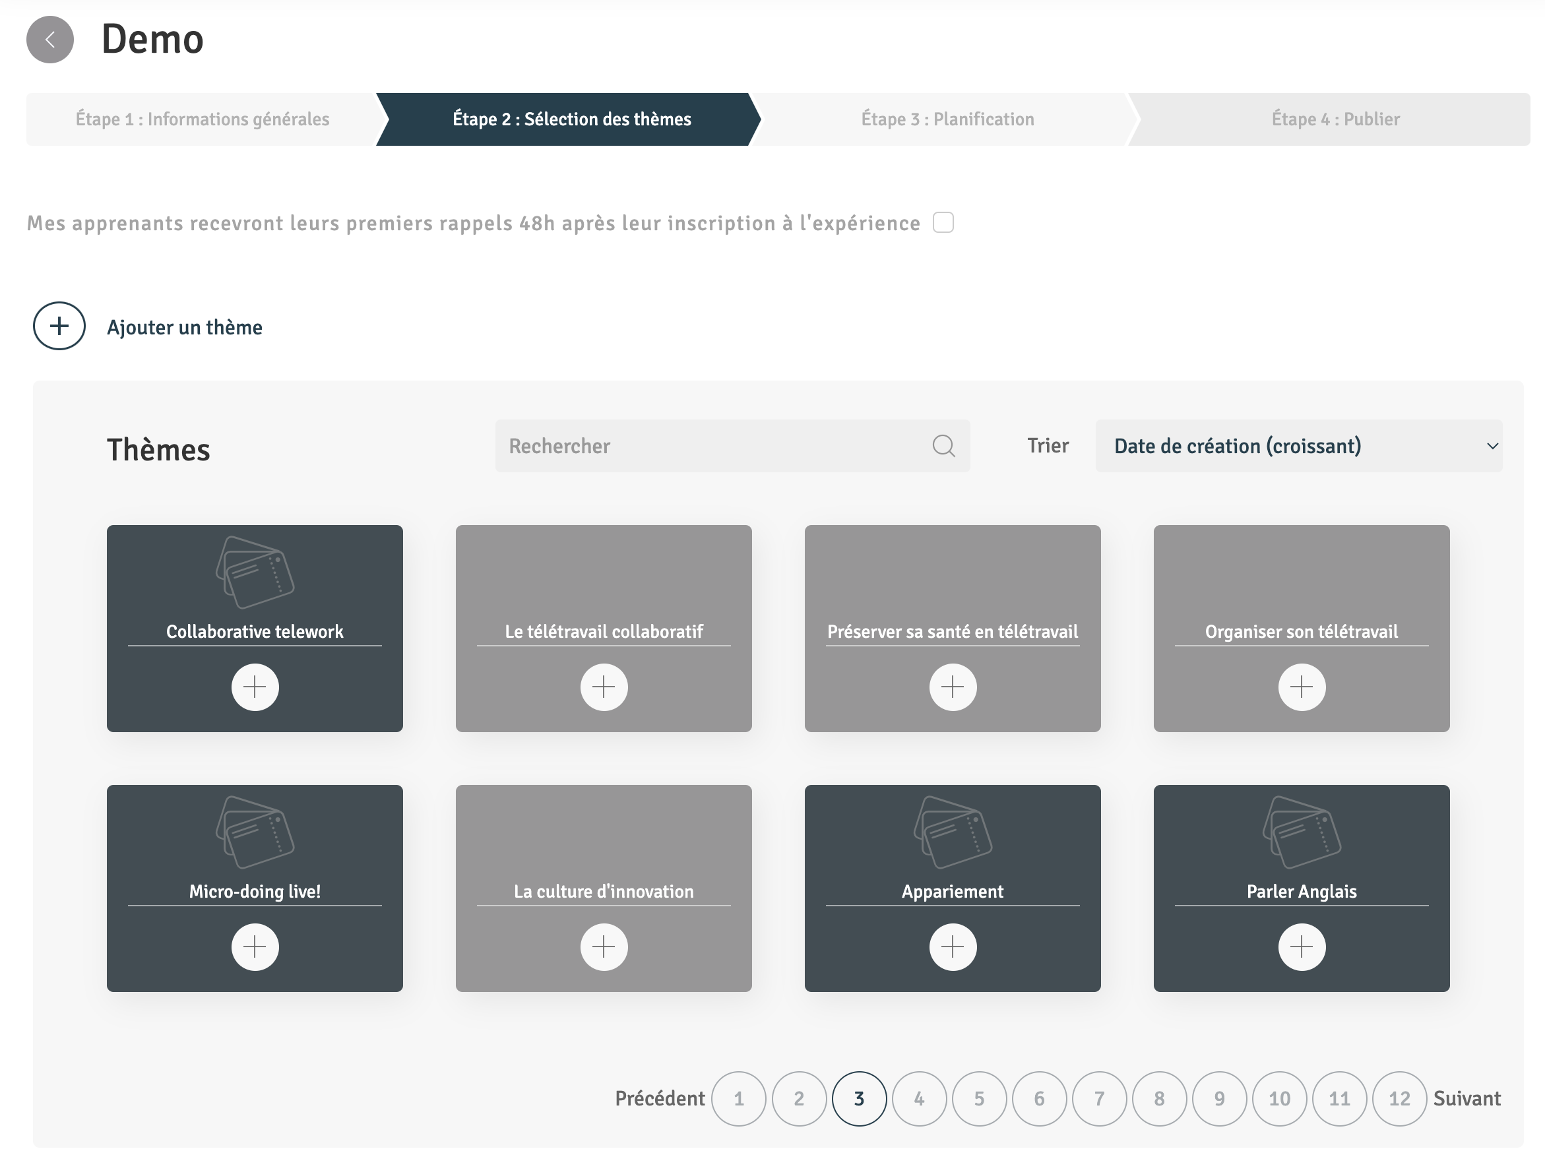Click La culture d'innovation title

coord(604,892)
